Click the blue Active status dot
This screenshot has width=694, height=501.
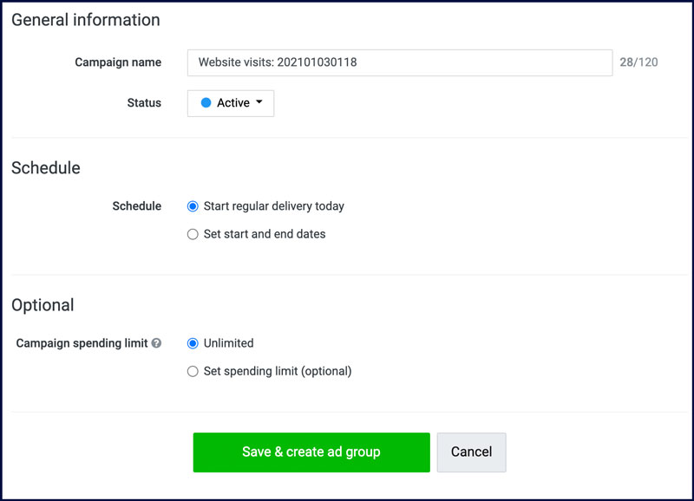(206, 102)
